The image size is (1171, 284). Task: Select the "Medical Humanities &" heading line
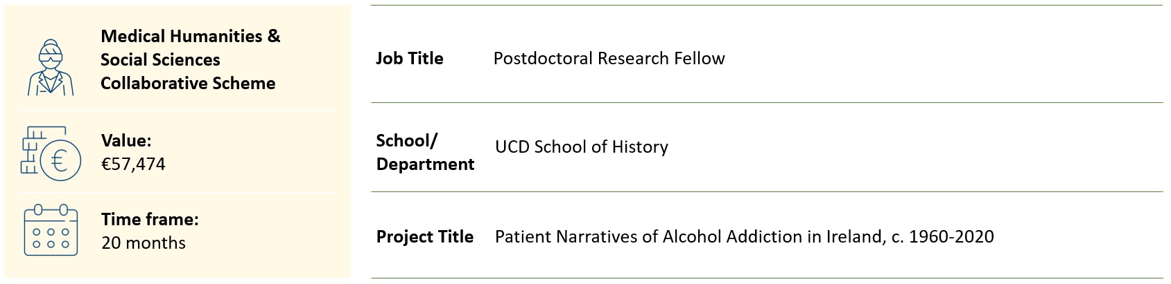[x=190, y=36]
